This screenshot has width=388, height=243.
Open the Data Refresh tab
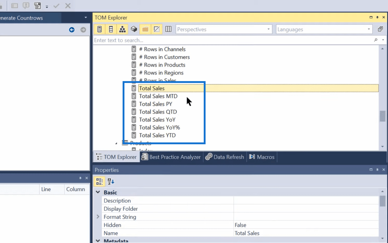pyautogui.click(x=225, y=157)
